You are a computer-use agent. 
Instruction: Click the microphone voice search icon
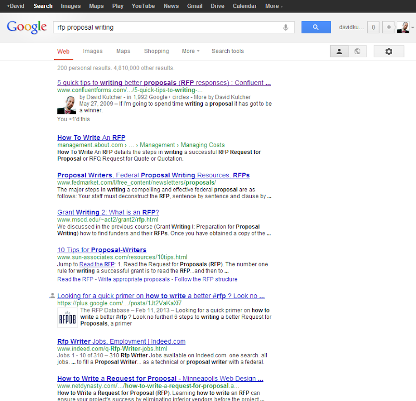click(x=285, y=28)
